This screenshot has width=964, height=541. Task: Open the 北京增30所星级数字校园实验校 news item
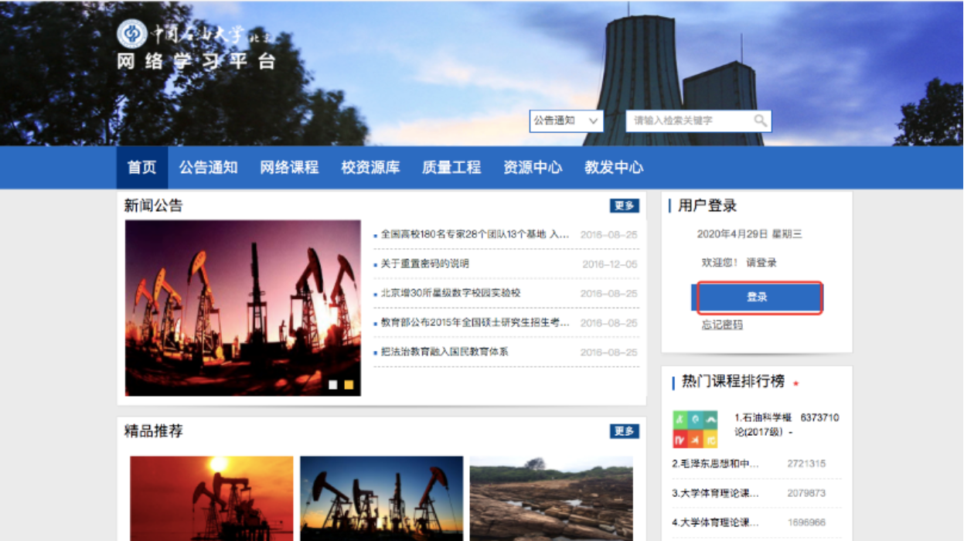[451, 294]
